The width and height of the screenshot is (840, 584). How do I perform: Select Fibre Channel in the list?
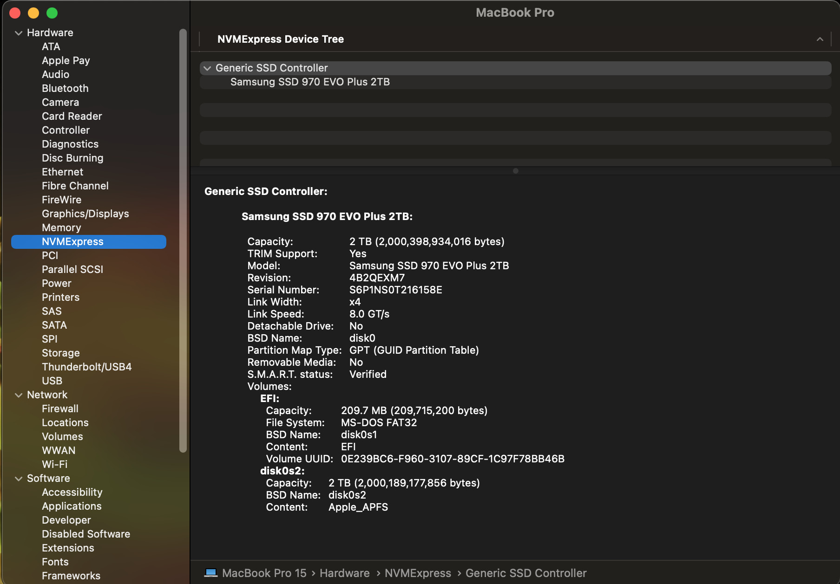[75, 186]
